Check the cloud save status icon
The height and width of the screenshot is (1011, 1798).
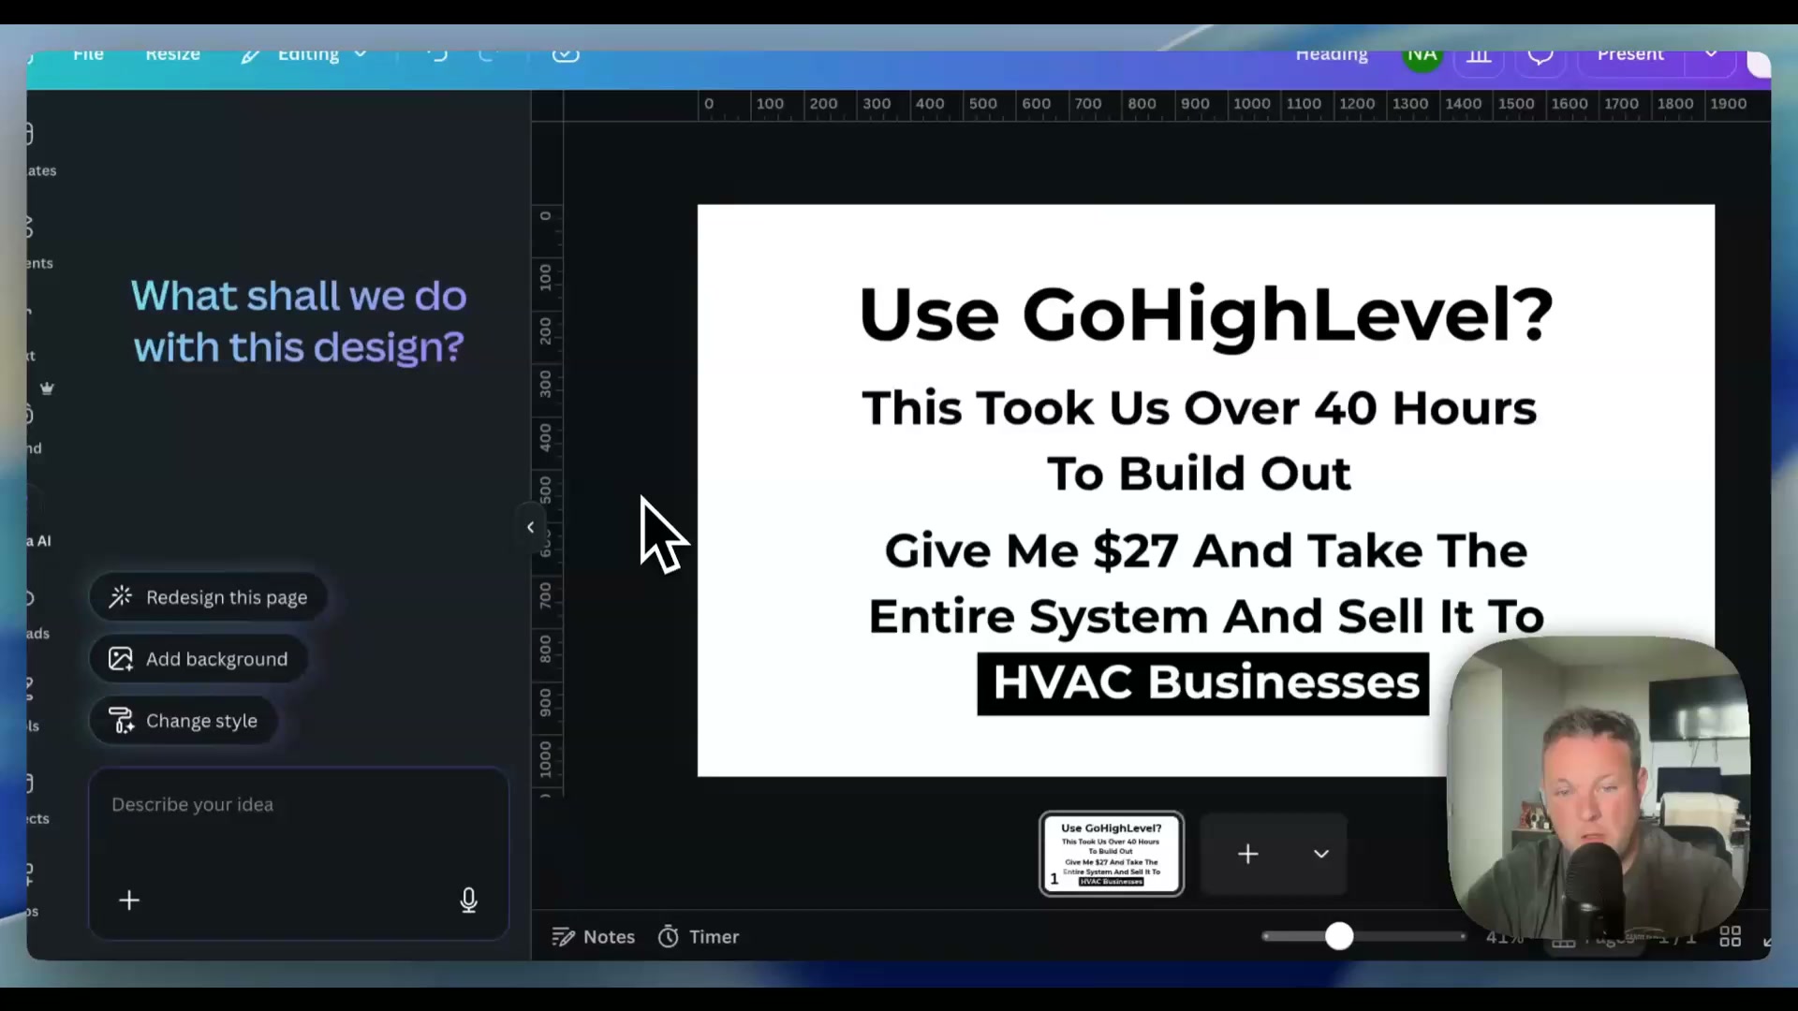pyautogui.click(x=566, y=55)
